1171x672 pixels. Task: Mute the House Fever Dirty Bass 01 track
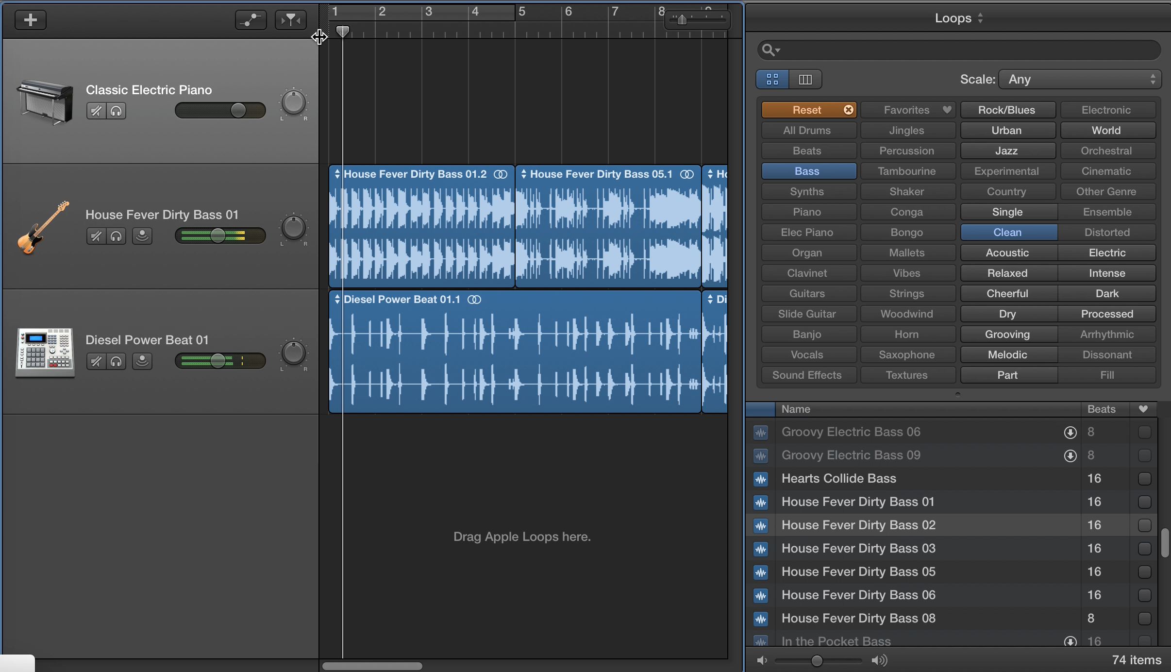pyautogui.click(x=96, y=236)
